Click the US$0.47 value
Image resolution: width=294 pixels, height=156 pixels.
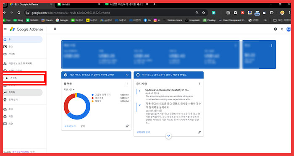[124, 98]
